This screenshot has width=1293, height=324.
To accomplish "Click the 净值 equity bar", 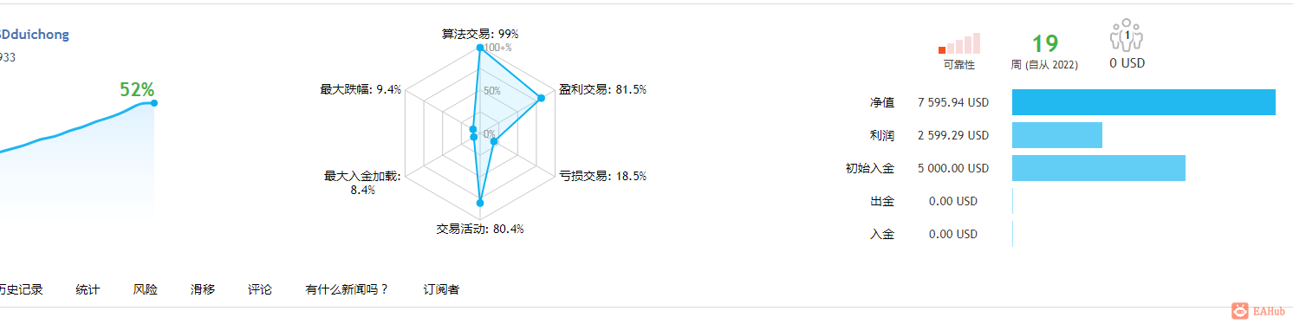I will click(1144, 102).
